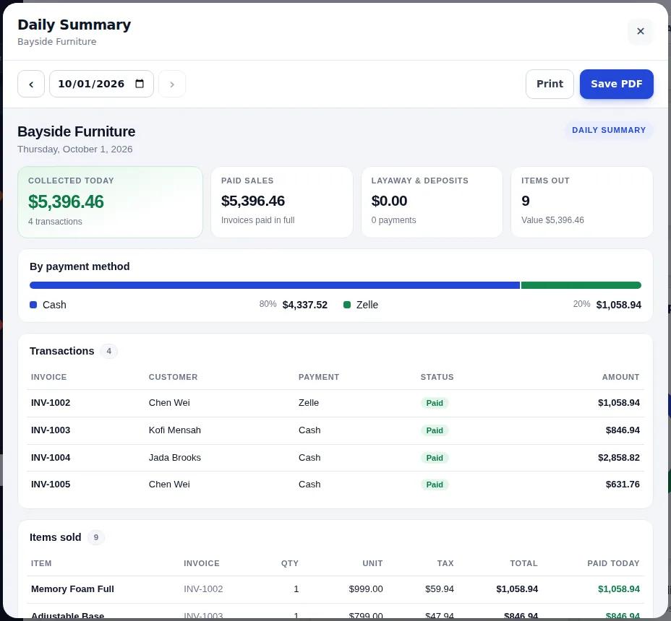Click the green Zelle legend swatch
Screen dimensions: 671x621
(347, 305)
